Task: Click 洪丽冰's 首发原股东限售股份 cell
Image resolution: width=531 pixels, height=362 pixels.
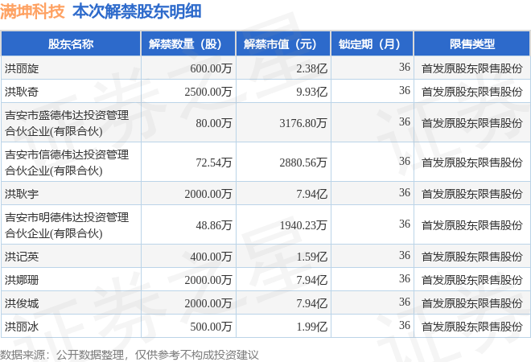Action: pos(472,327)
